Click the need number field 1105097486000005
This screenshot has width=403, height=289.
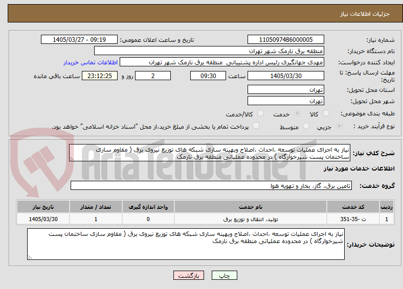(285, 40)
